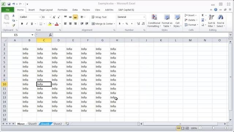Toggle Wrap Text
234x132 pixels.
click(x=99, y=17)
